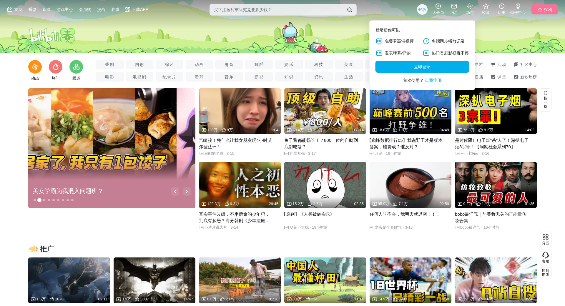Go to next carousel slide arrow
Image resolution: width=565 pixels, height=306 pixels.
coord(187,192)
